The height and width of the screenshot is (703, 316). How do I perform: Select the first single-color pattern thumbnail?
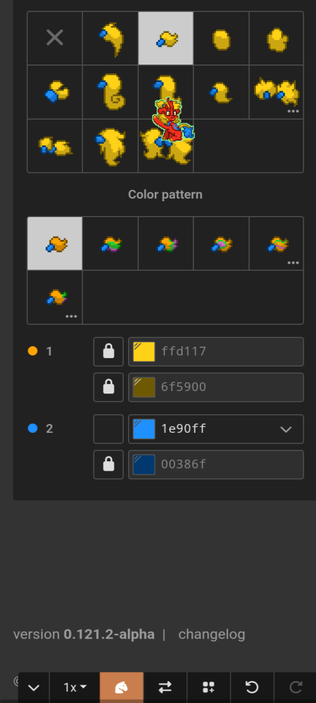pyautogui.click(x=54, y=244)
